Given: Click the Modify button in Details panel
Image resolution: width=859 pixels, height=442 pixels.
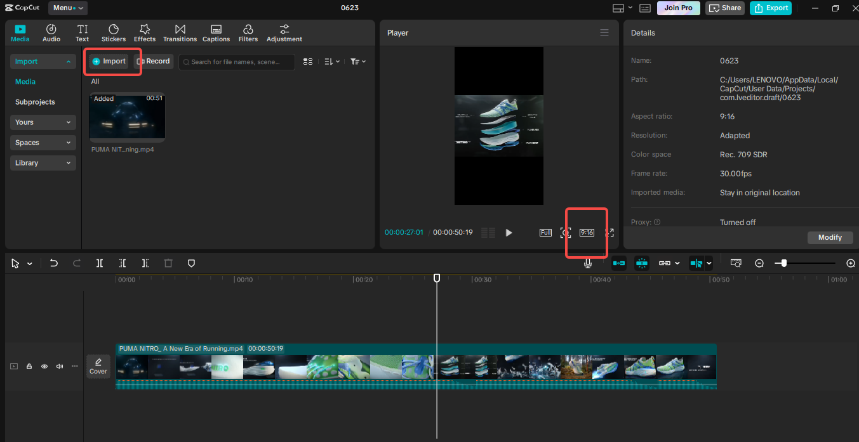Looking at the screenshot, I should click(x=830, y=237).
